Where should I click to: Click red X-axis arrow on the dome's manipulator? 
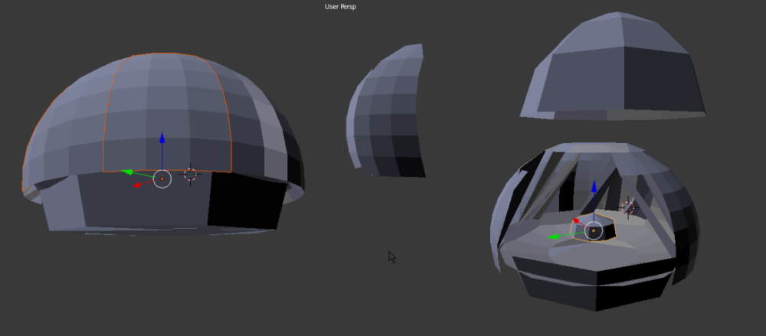(x=138, y=184)
